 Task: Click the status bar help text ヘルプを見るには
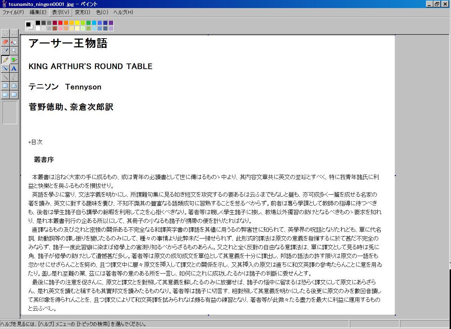73,324
